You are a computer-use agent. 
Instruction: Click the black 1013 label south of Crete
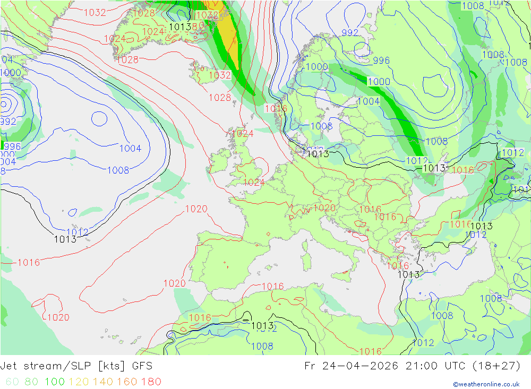coord(409,274)
